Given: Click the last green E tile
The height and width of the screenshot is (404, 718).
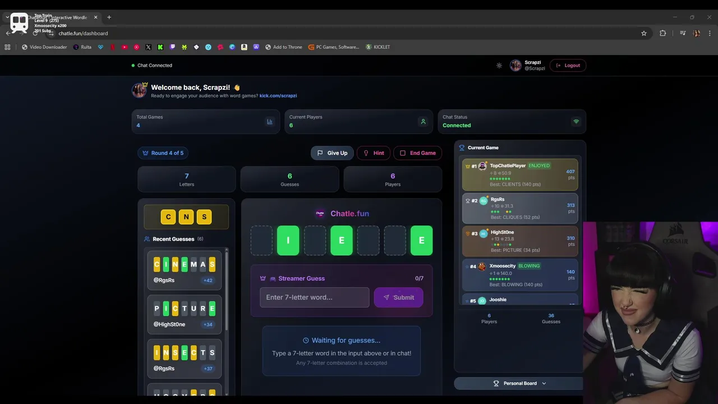Looking at the screenshot, I should click(421, 240).
